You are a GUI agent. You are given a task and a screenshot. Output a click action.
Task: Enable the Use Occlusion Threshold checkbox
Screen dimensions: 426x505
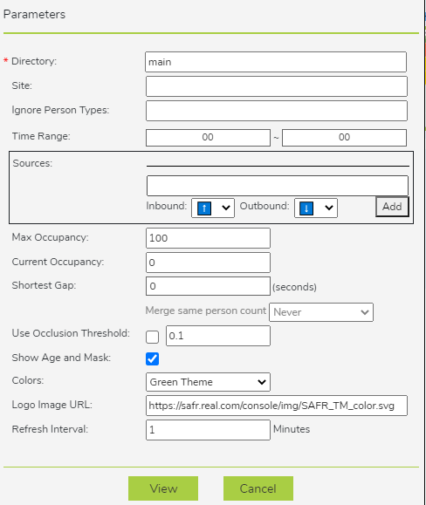(152, 337)
